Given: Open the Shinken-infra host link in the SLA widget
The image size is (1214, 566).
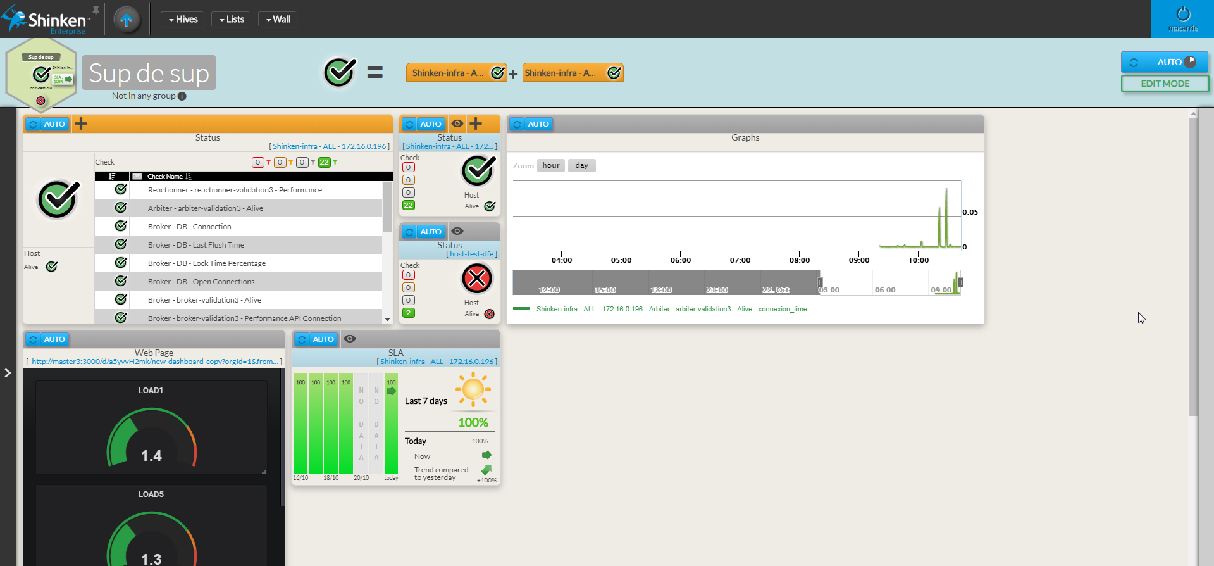Looking at the screenshot, I should [x=437, y=362].
